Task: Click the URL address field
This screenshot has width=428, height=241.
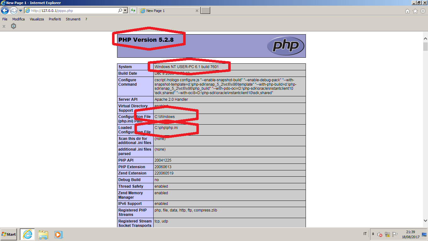Action: point(74,11)
